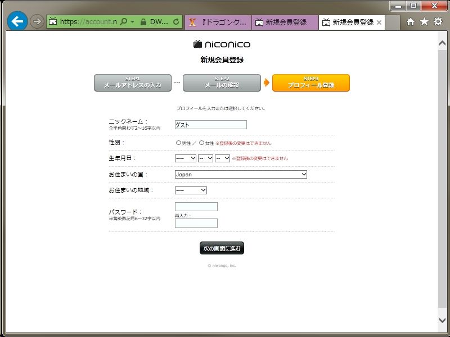Switch to the ドラゴンク... tab
The width and height of the screenshot is (450, 337).
[218, 22]
